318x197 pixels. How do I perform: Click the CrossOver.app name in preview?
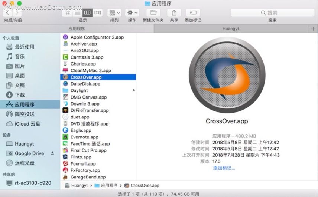click(227, 121)
